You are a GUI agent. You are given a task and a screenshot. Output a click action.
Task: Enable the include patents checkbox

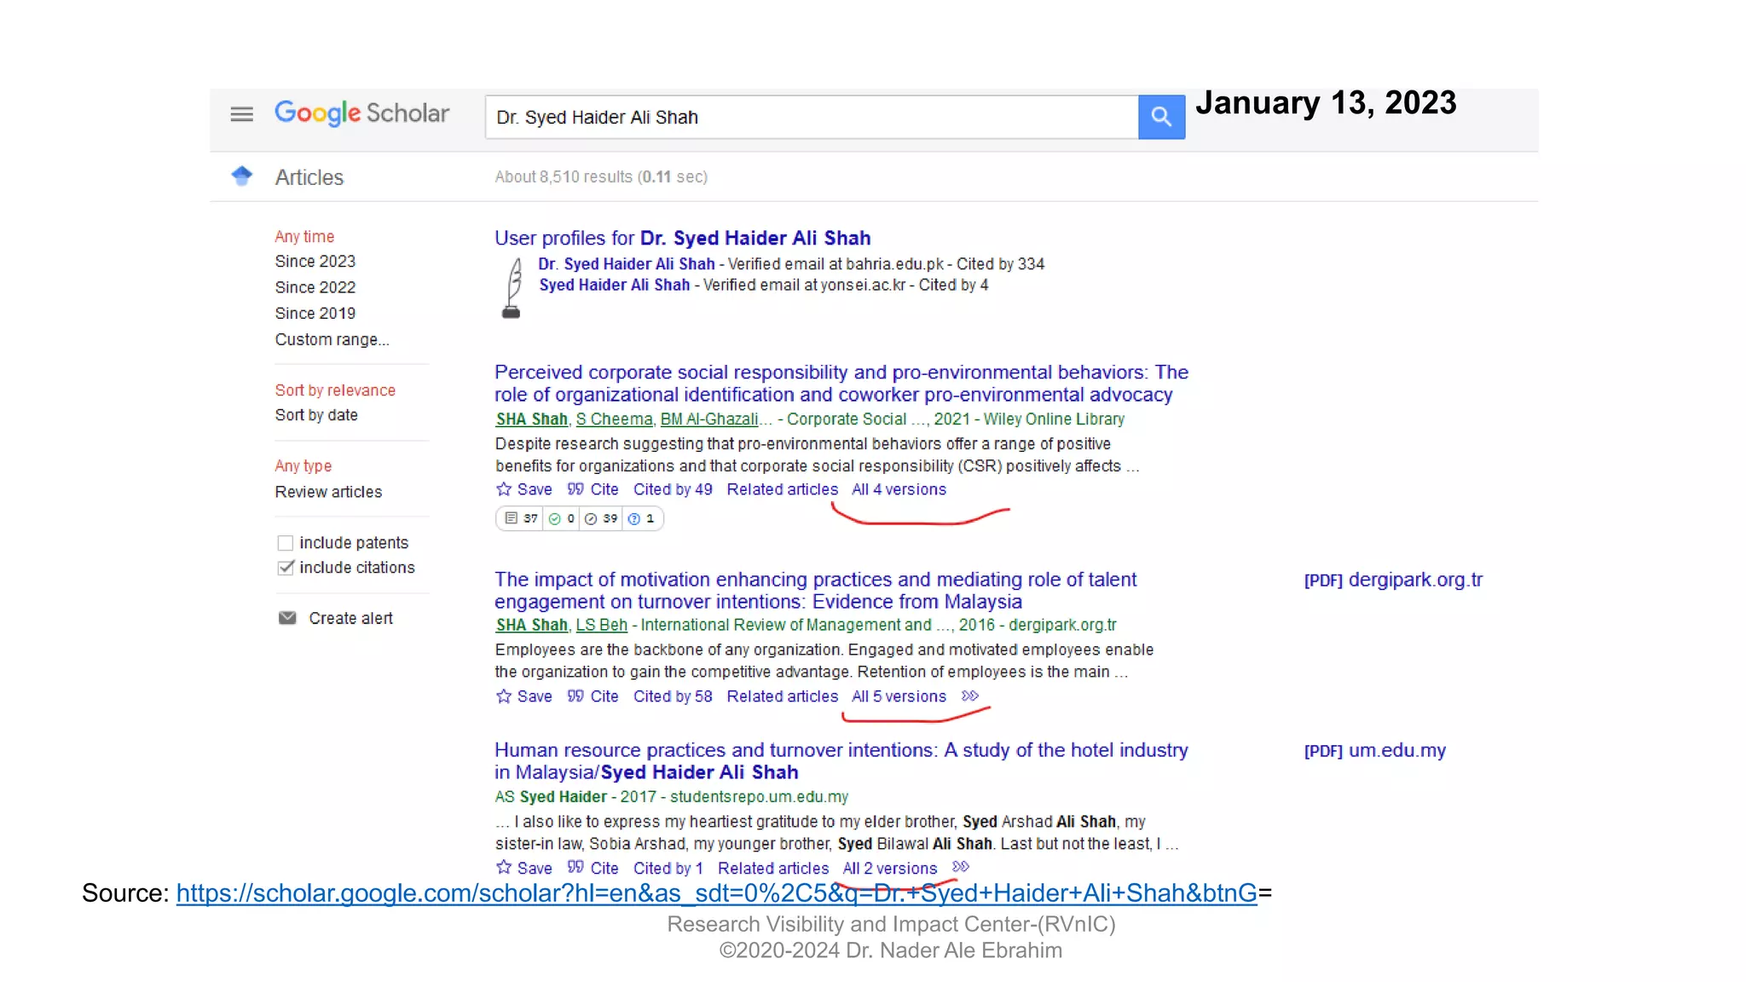click(286, 543)
